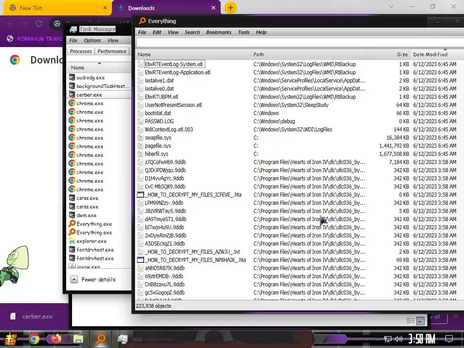Viewport: 464px width, 348px height.
Task: Open the Tools menu in Everything
Action: click(243, 32)
